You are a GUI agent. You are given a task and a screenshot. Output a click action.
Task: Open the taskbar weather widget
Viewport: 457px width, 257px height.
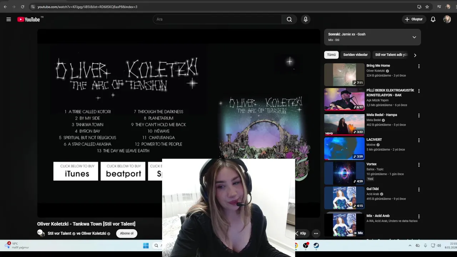[16, 245]
